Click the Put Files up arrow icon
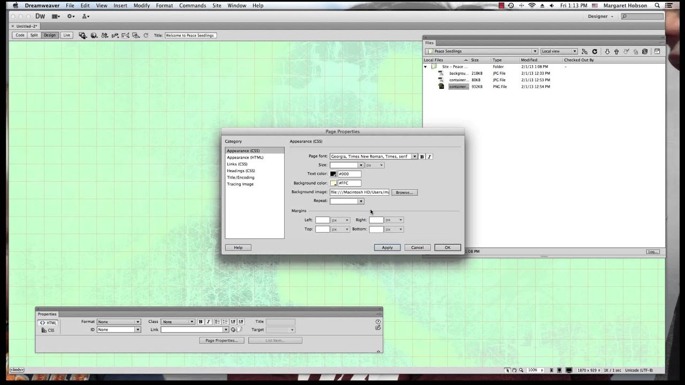This screenshot has height=385, width=685. coord(616,51)
